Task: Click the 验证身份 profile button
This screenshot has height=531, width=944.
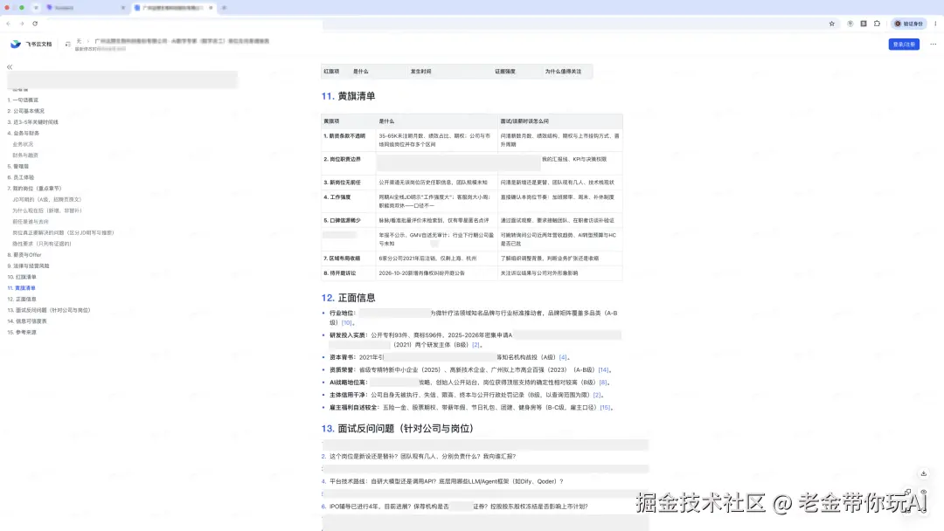Action: (x=908, y=24)
